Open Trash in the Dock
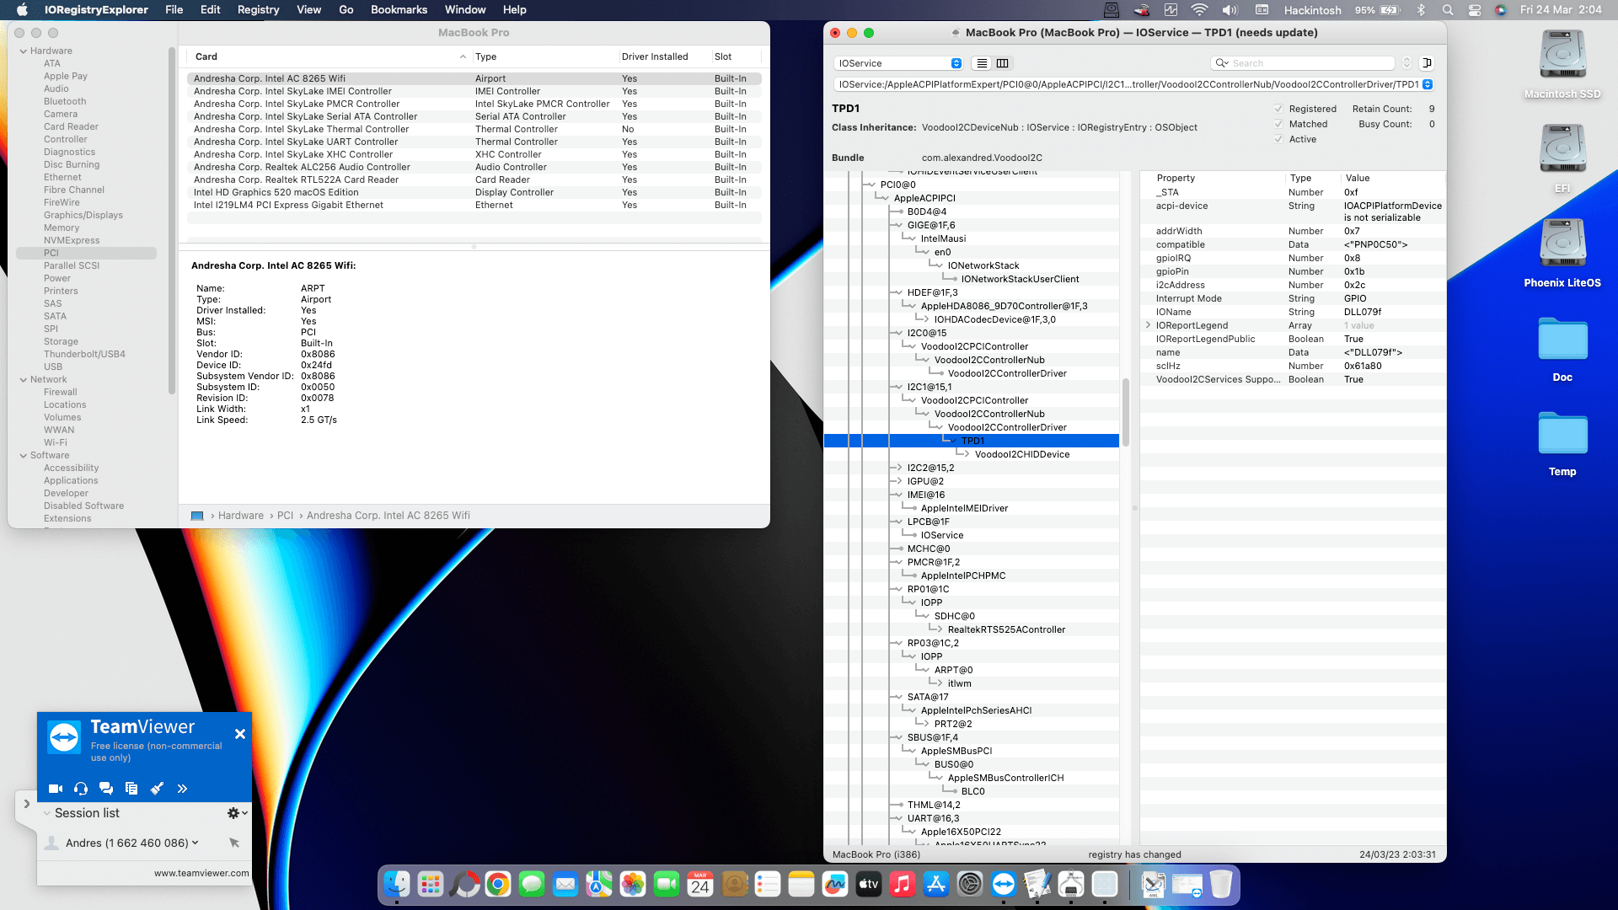Image resolution: width=1618 pixels, height=910 pixels. tap(1221, 884)
